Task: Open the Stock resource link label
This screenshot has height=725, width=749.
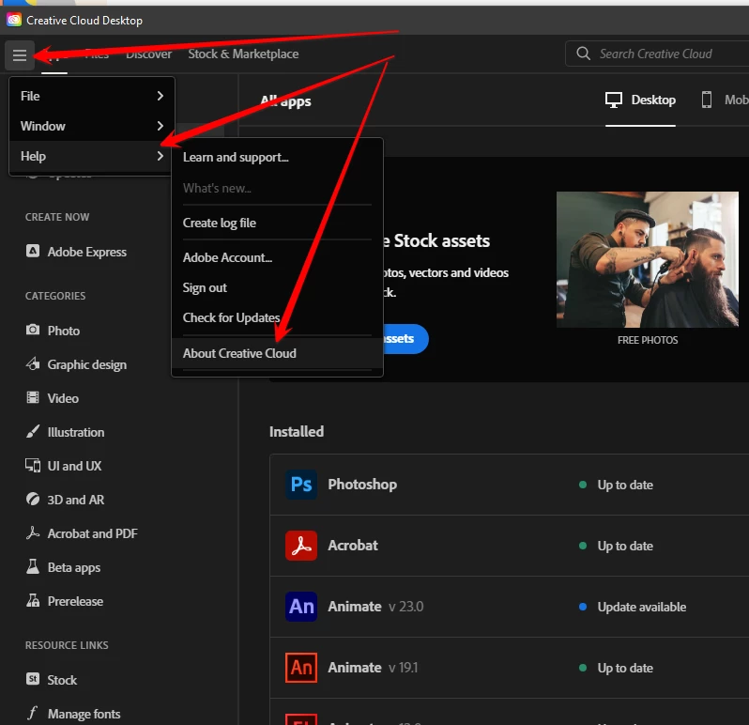Action: pos(62,680)
